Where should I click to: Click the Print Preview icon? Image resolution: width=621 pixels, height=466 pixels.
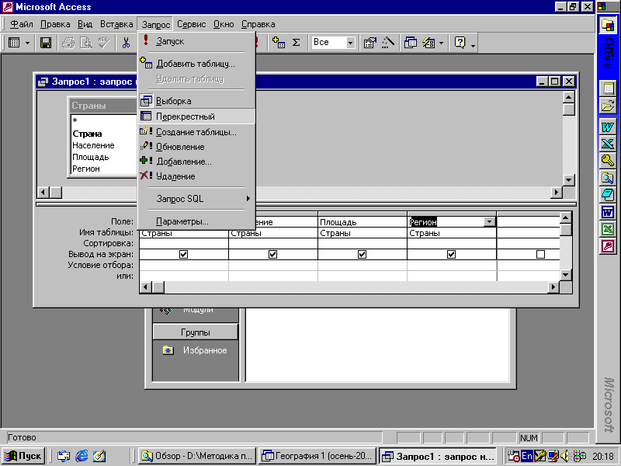click(86, 43)
